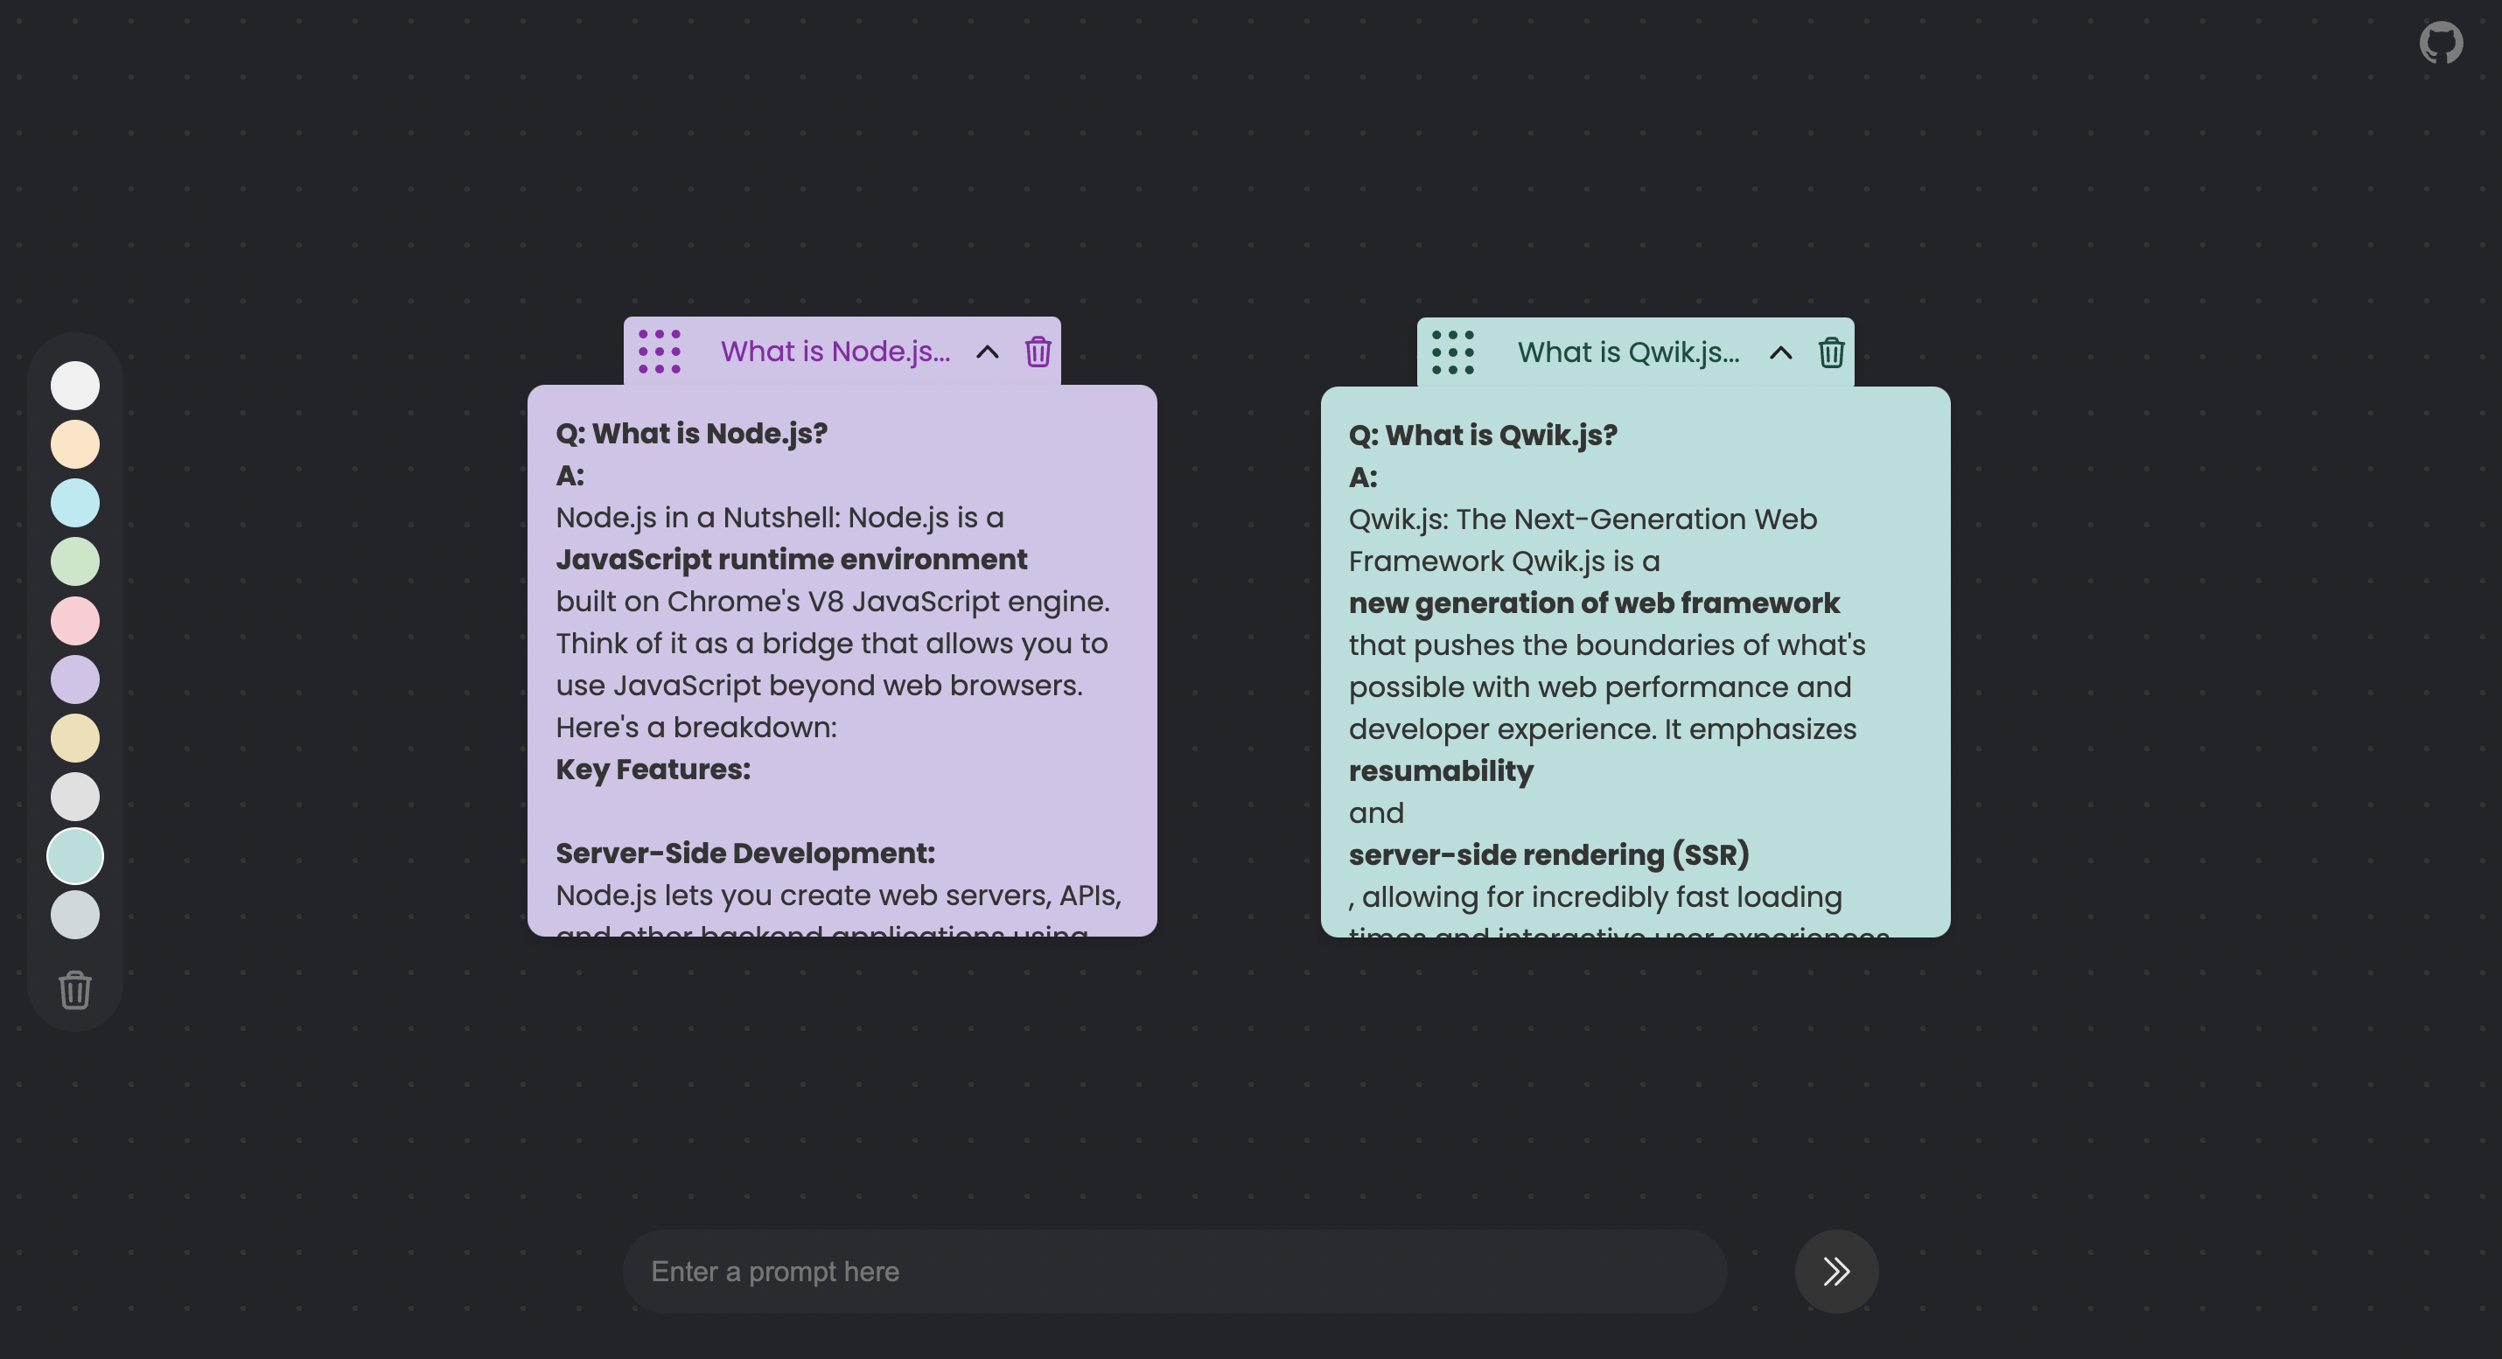This screenshot has width=2502, height=1359.
Task: Click the prompt input field
Action: coord(1173,1271)
